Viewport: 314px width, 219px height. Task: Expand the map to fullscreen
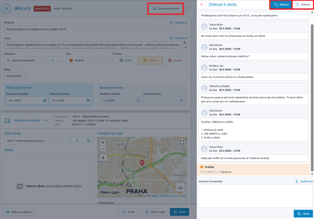pos(182,142)
